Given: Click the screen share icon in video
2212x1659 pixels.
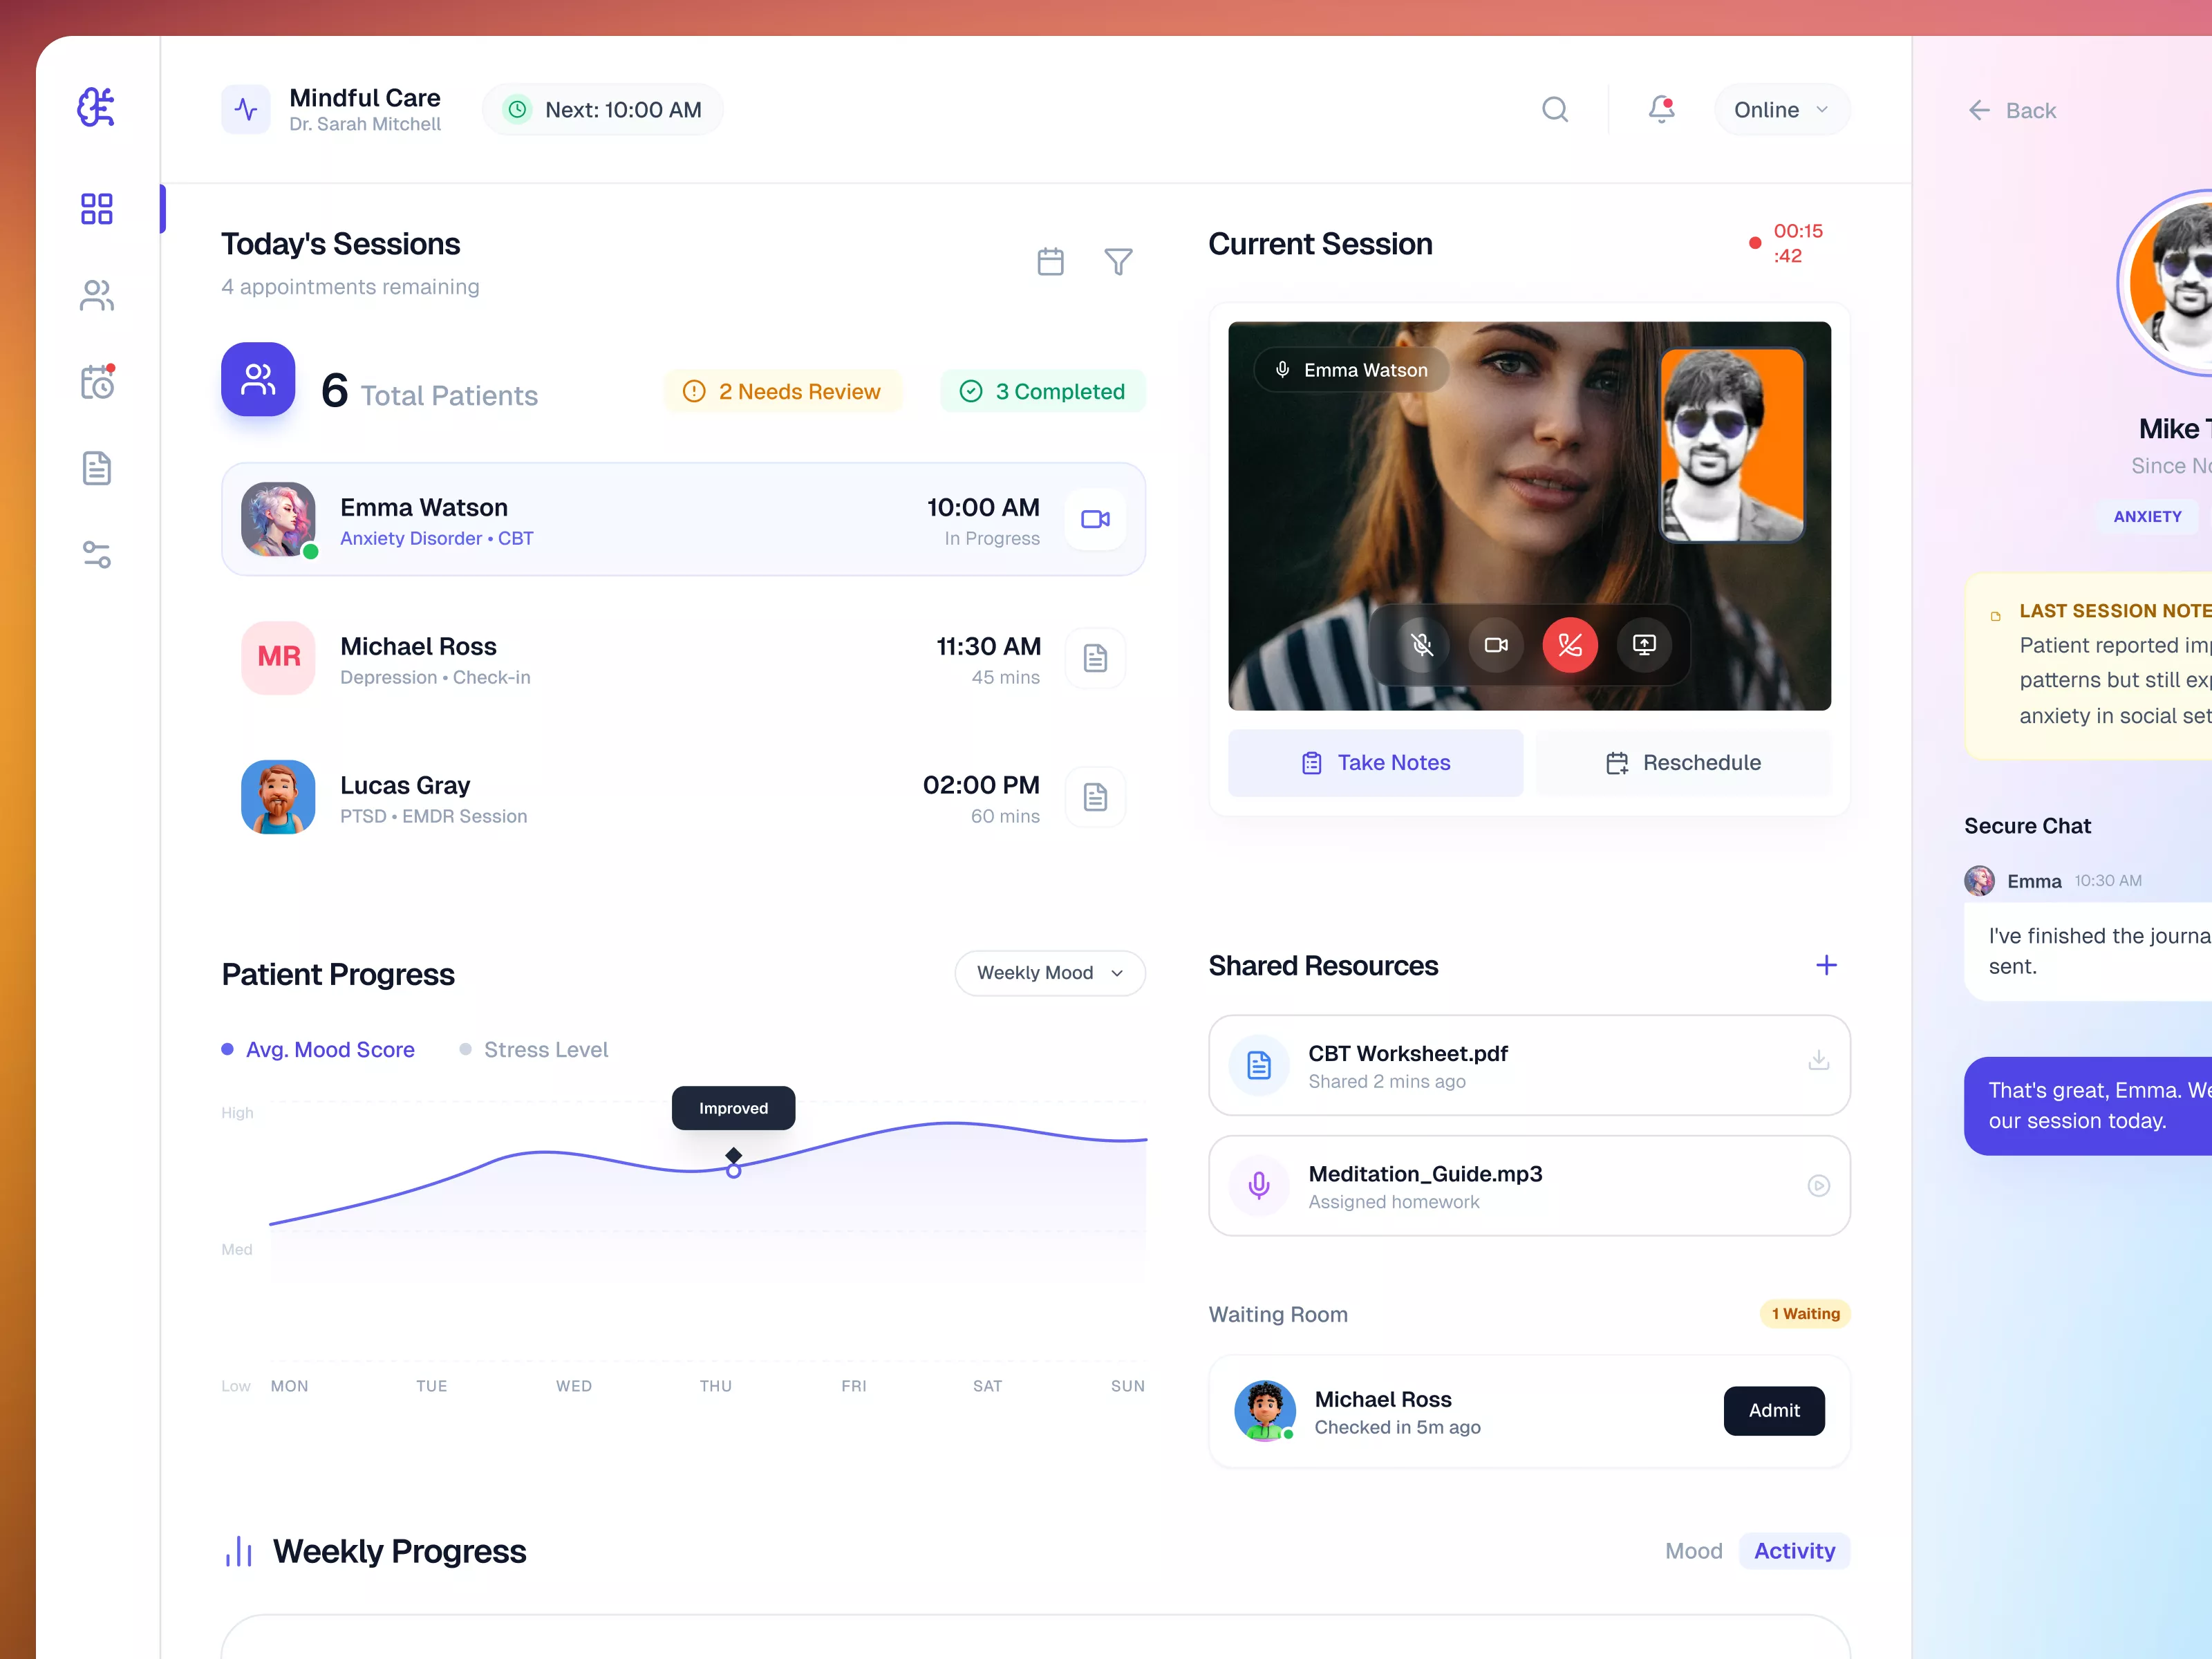Looking at the screenshot, I should click(x=1644, y=645).
